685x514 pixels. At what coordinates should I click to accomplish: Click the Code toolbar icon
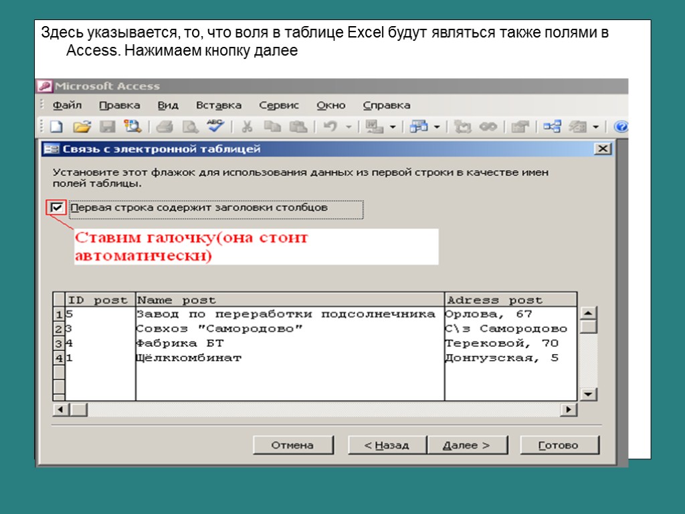point(463,126)
